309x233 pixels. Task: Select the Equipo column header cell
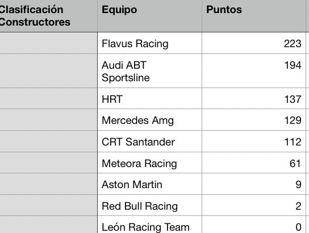point(149,16)
